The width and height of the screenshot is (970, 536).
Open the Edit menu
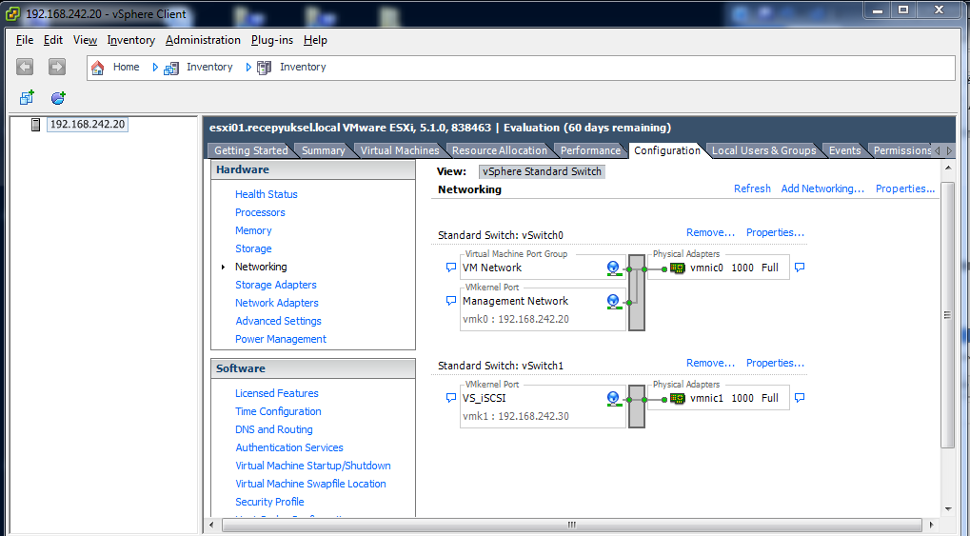52,40
